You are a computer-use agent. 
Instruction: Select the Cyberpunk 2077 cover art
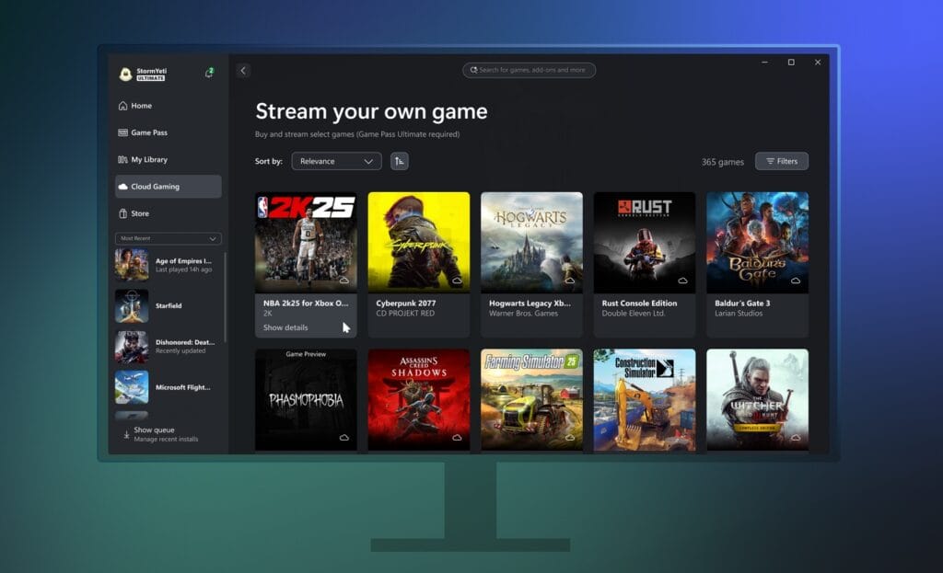point(419,242)
